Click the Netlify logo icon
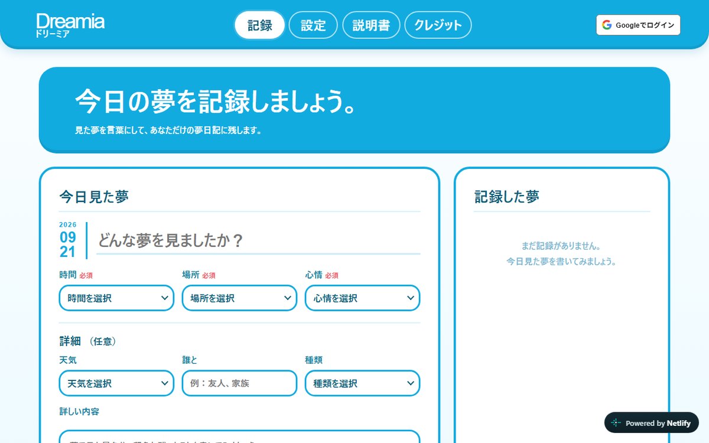709x443 pixels. point(616,423)
